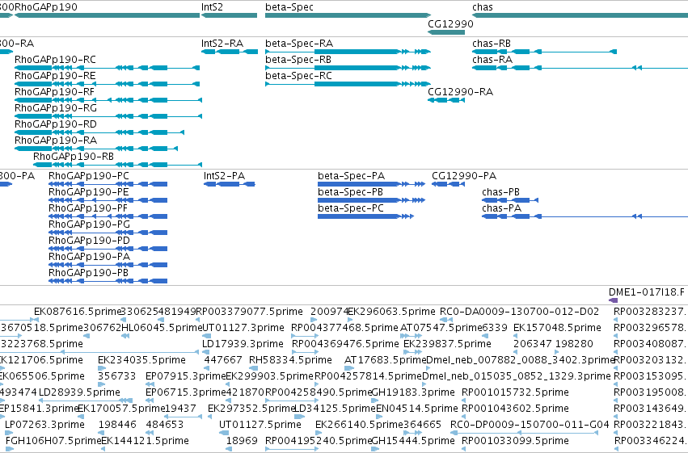Click the chas-PB protein label
This screenshot has width=688, height=453.
pyautogui.click(x=500, y=192)
